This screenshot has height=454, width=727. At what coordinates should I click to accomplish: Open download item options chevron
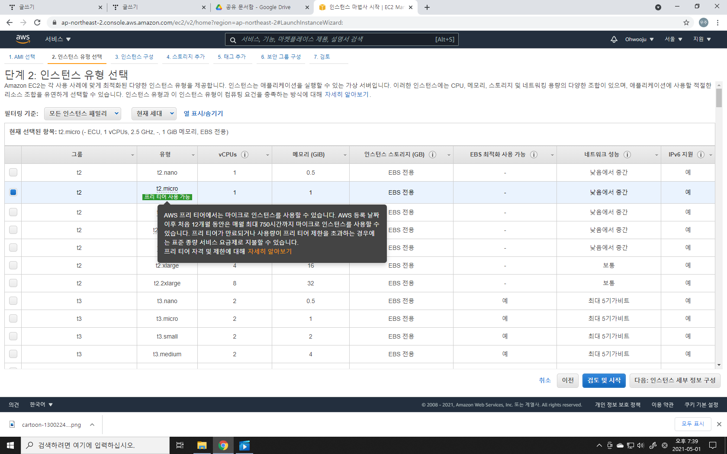(92, 425)
